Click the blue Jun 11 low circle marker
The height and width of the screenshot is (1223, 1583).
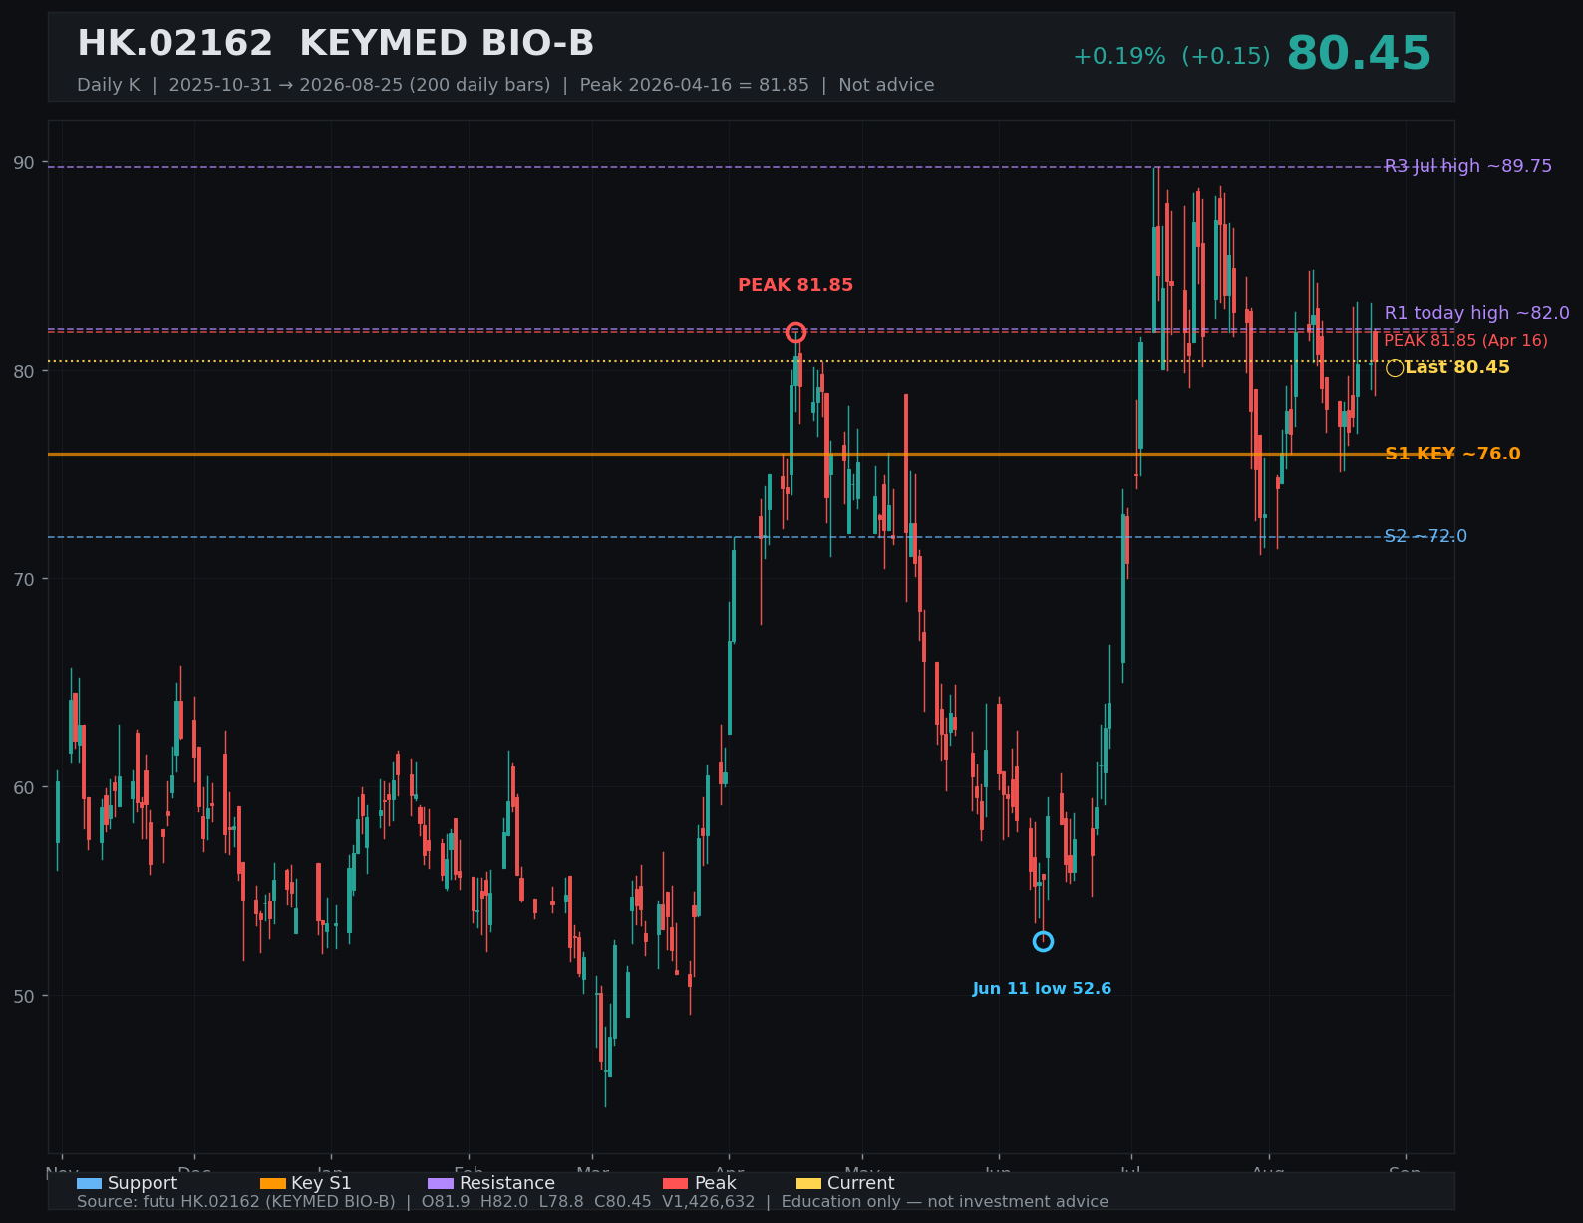(1043, 941)
